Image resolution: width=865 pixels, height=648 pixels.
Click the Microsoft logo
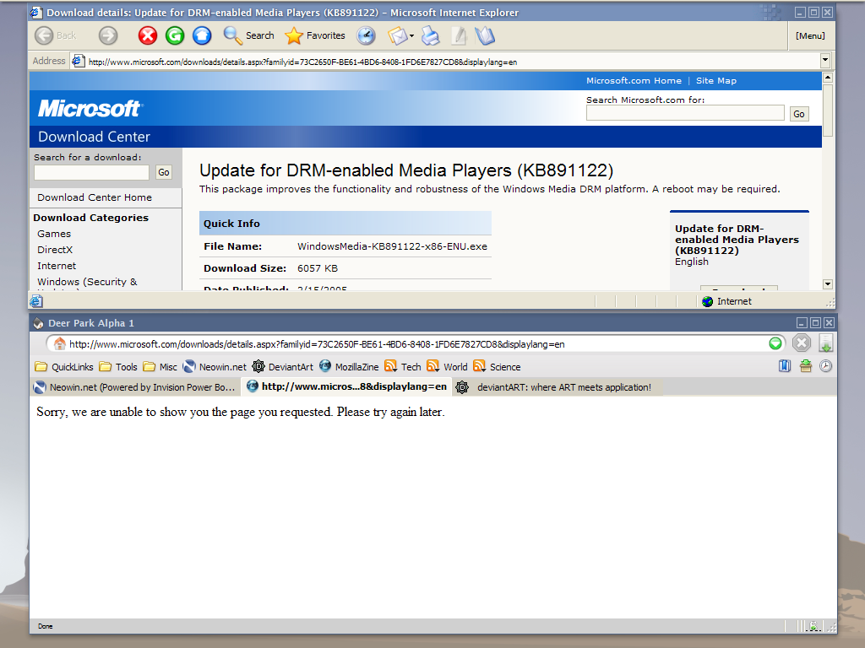click(90, 108)
